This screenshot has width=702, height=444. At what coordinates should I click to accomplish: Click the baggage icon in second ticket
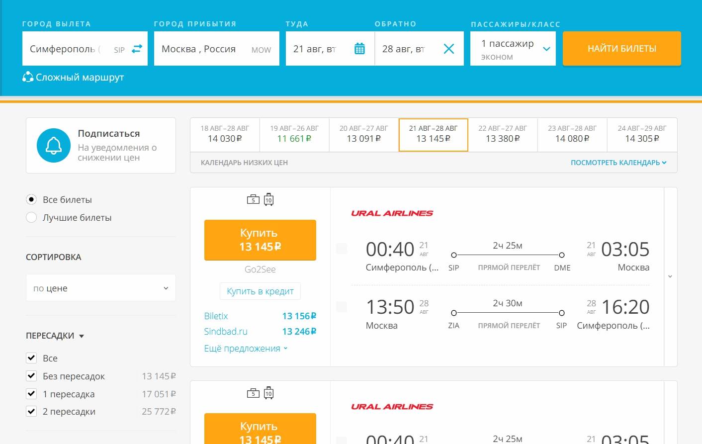pos(268,393)
